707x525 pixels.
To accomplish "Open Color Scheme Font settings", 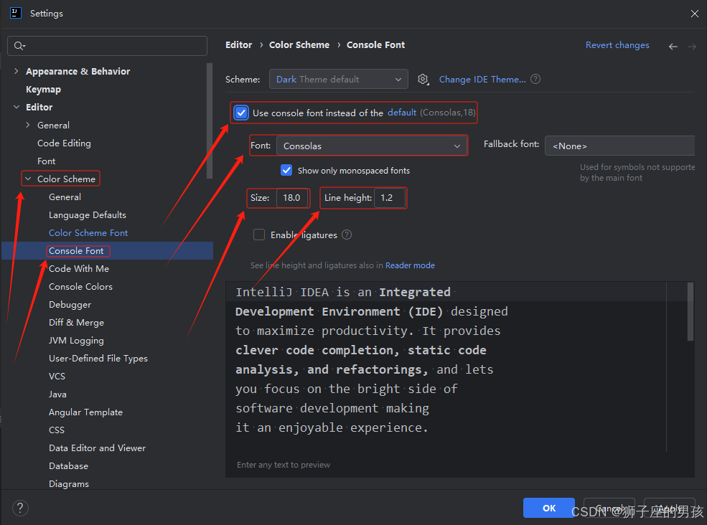I will tap(88, 233).
